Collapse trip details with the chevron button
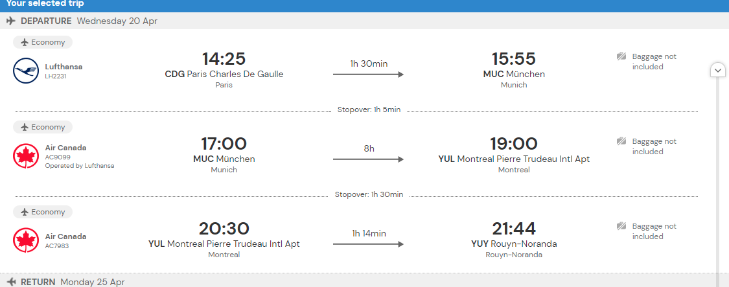The height and width of the screenshot is (287, 729). [x=718, y=71]
